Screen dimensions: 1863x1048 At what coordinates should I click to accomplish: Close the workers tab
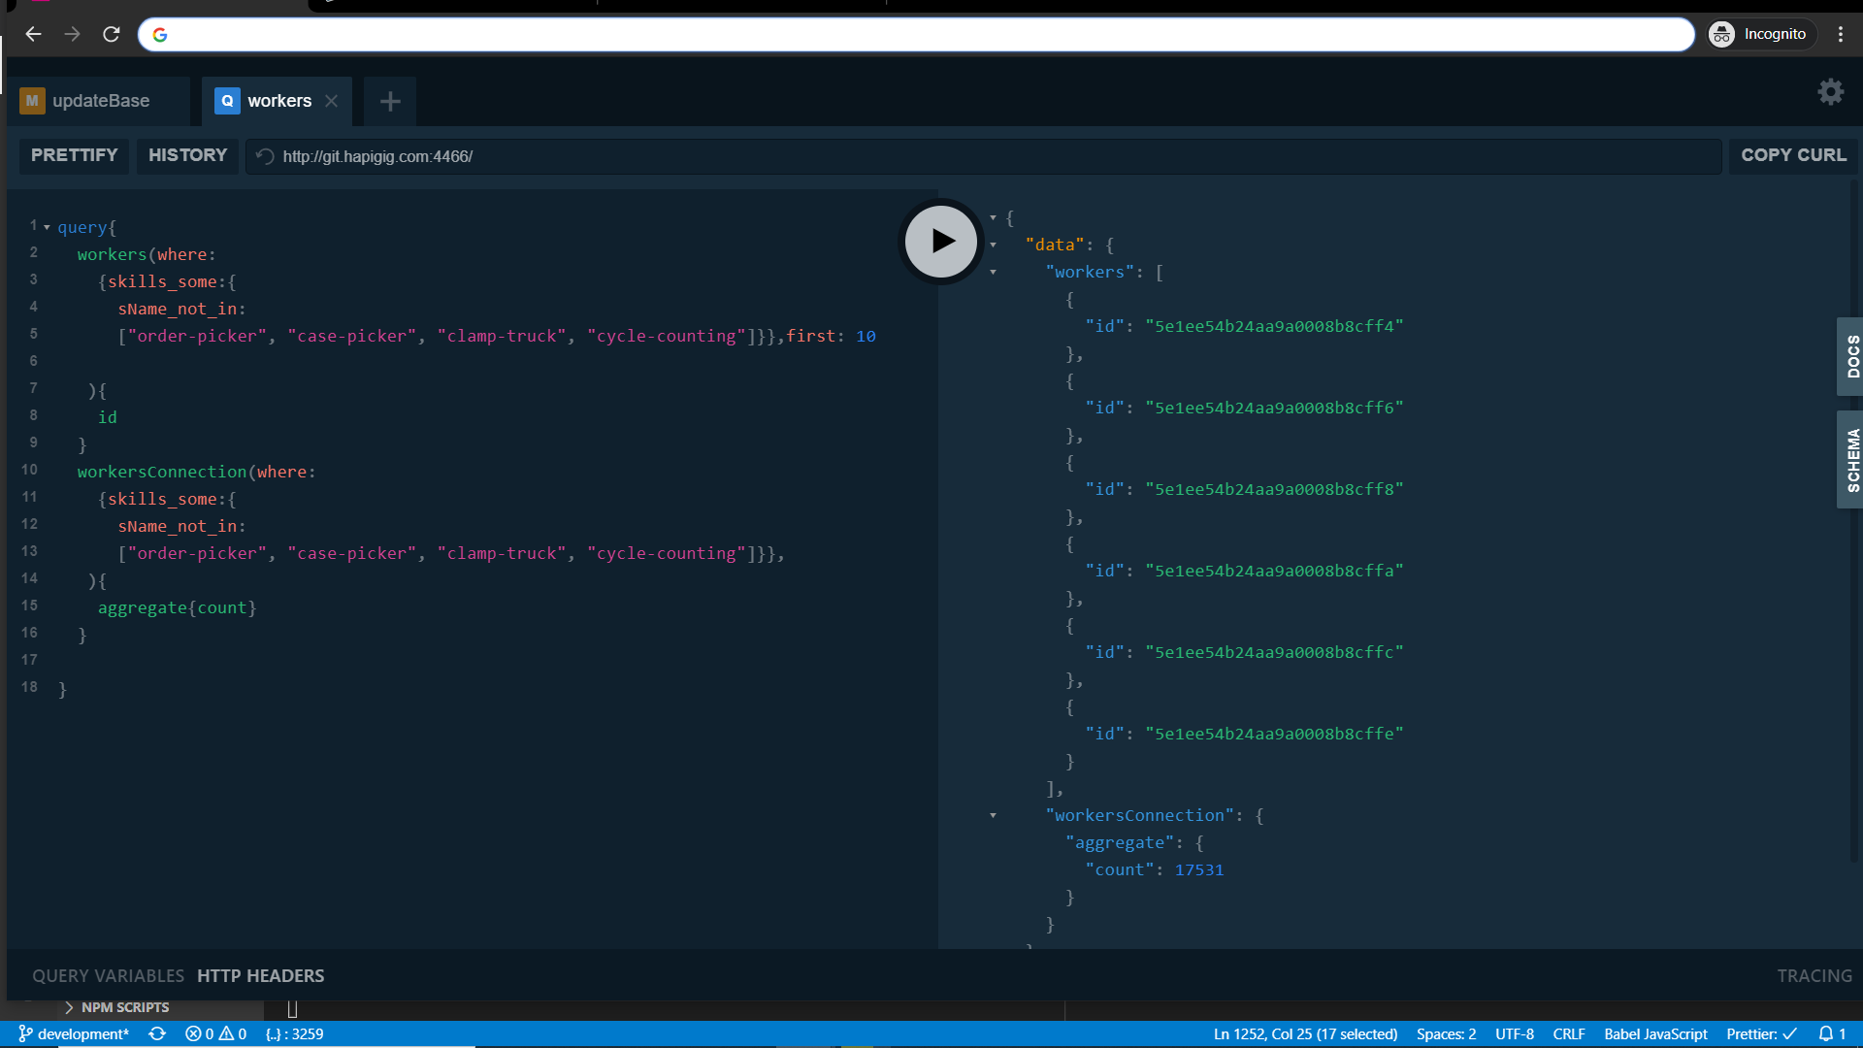(x=332, y=101)
